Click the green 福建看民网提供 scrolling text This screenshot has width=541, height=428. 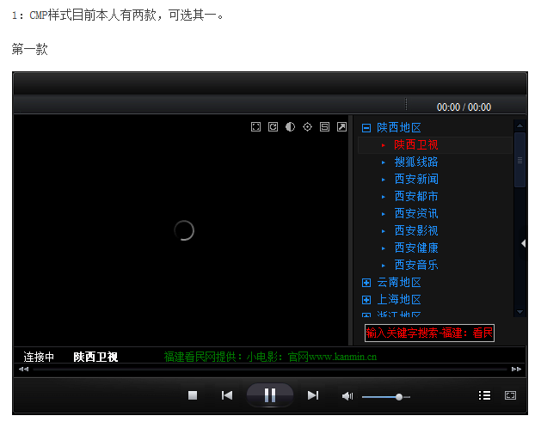pyautogui.click(x=270, y=357)
